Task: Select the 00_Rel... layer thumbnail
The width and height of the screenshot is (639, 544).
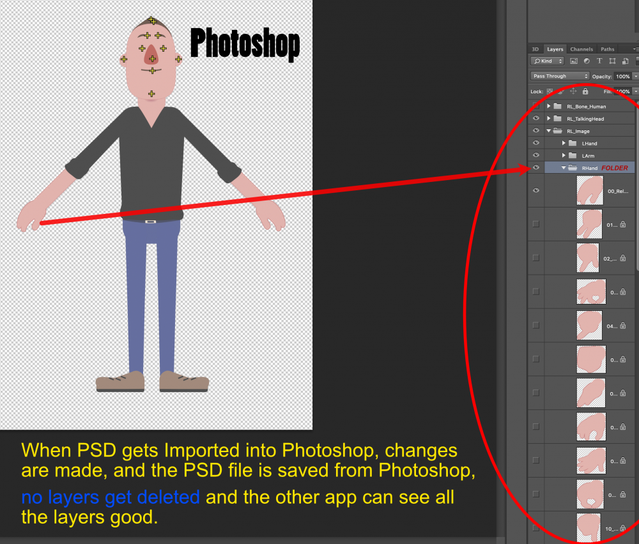Action: click(590, 190)
